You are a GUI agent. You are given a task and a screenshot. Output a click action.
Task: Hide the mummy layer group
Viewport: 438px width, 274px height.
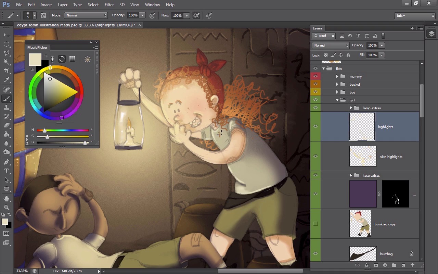[315, 76]
